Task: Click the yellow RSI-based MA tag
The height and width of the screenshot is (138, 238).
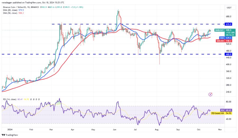Action: [218, 113]
